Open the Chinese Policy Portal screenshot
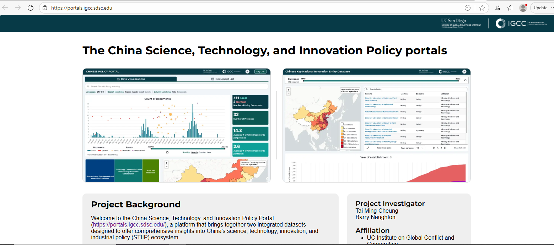Image resolution: width=554 pixels, height=245 pixels. coord(176,125)
